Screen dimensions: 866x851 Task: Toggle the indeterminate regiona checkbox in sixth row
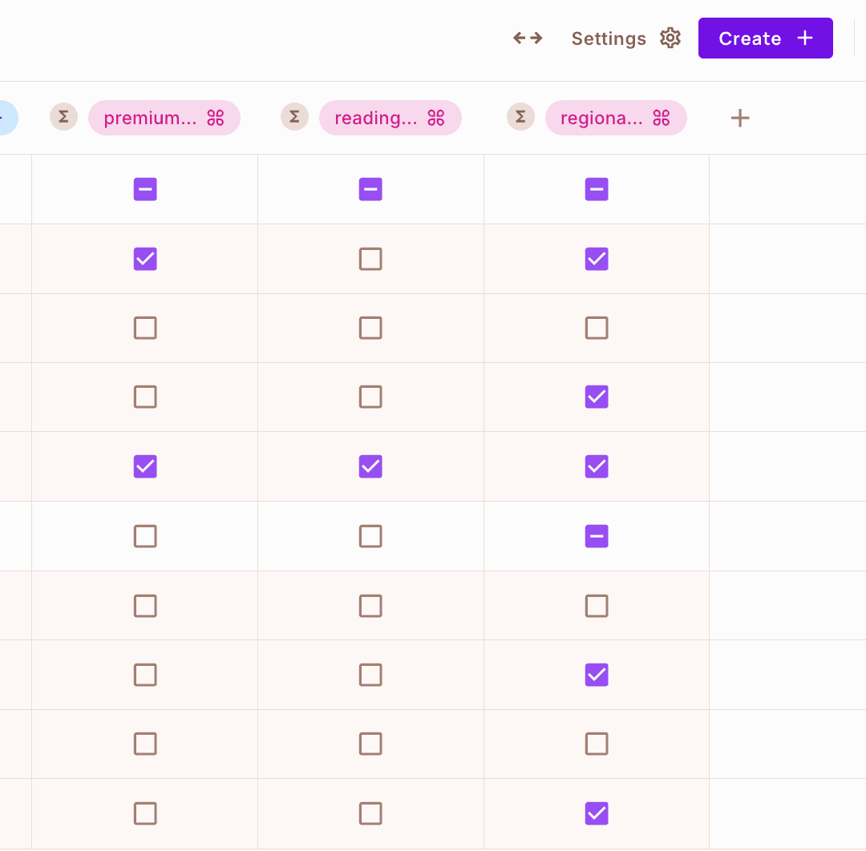[x=597, y=536]
